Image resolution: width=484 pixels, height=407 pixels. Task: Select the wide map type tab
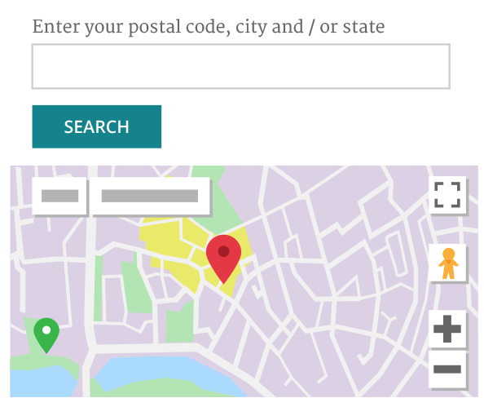click(150, 196)
